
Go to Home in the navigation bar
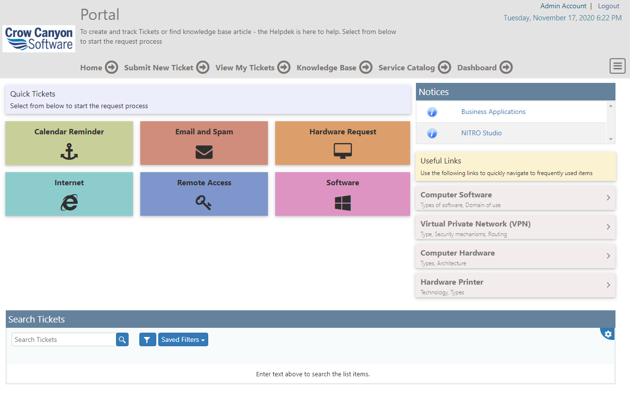tap(91, 67)
